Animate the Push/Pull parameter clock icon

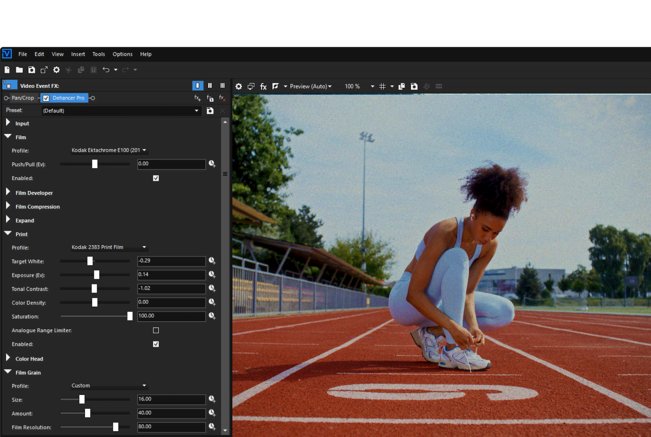click(x=212, y=164)
